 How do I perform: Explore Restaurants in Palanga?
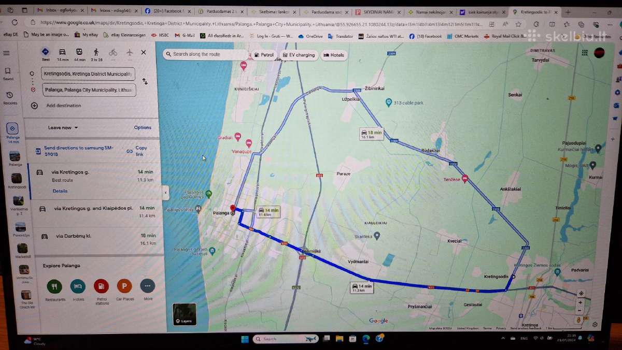tap(54, 289)
